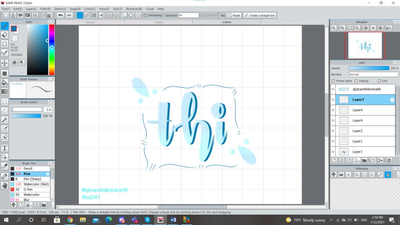
Task: Toggle visibility of Layer7
Action: point(333,100)
